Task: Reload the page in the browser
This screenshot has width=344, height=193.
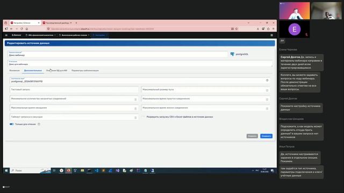Action: (x=21, y=28)
